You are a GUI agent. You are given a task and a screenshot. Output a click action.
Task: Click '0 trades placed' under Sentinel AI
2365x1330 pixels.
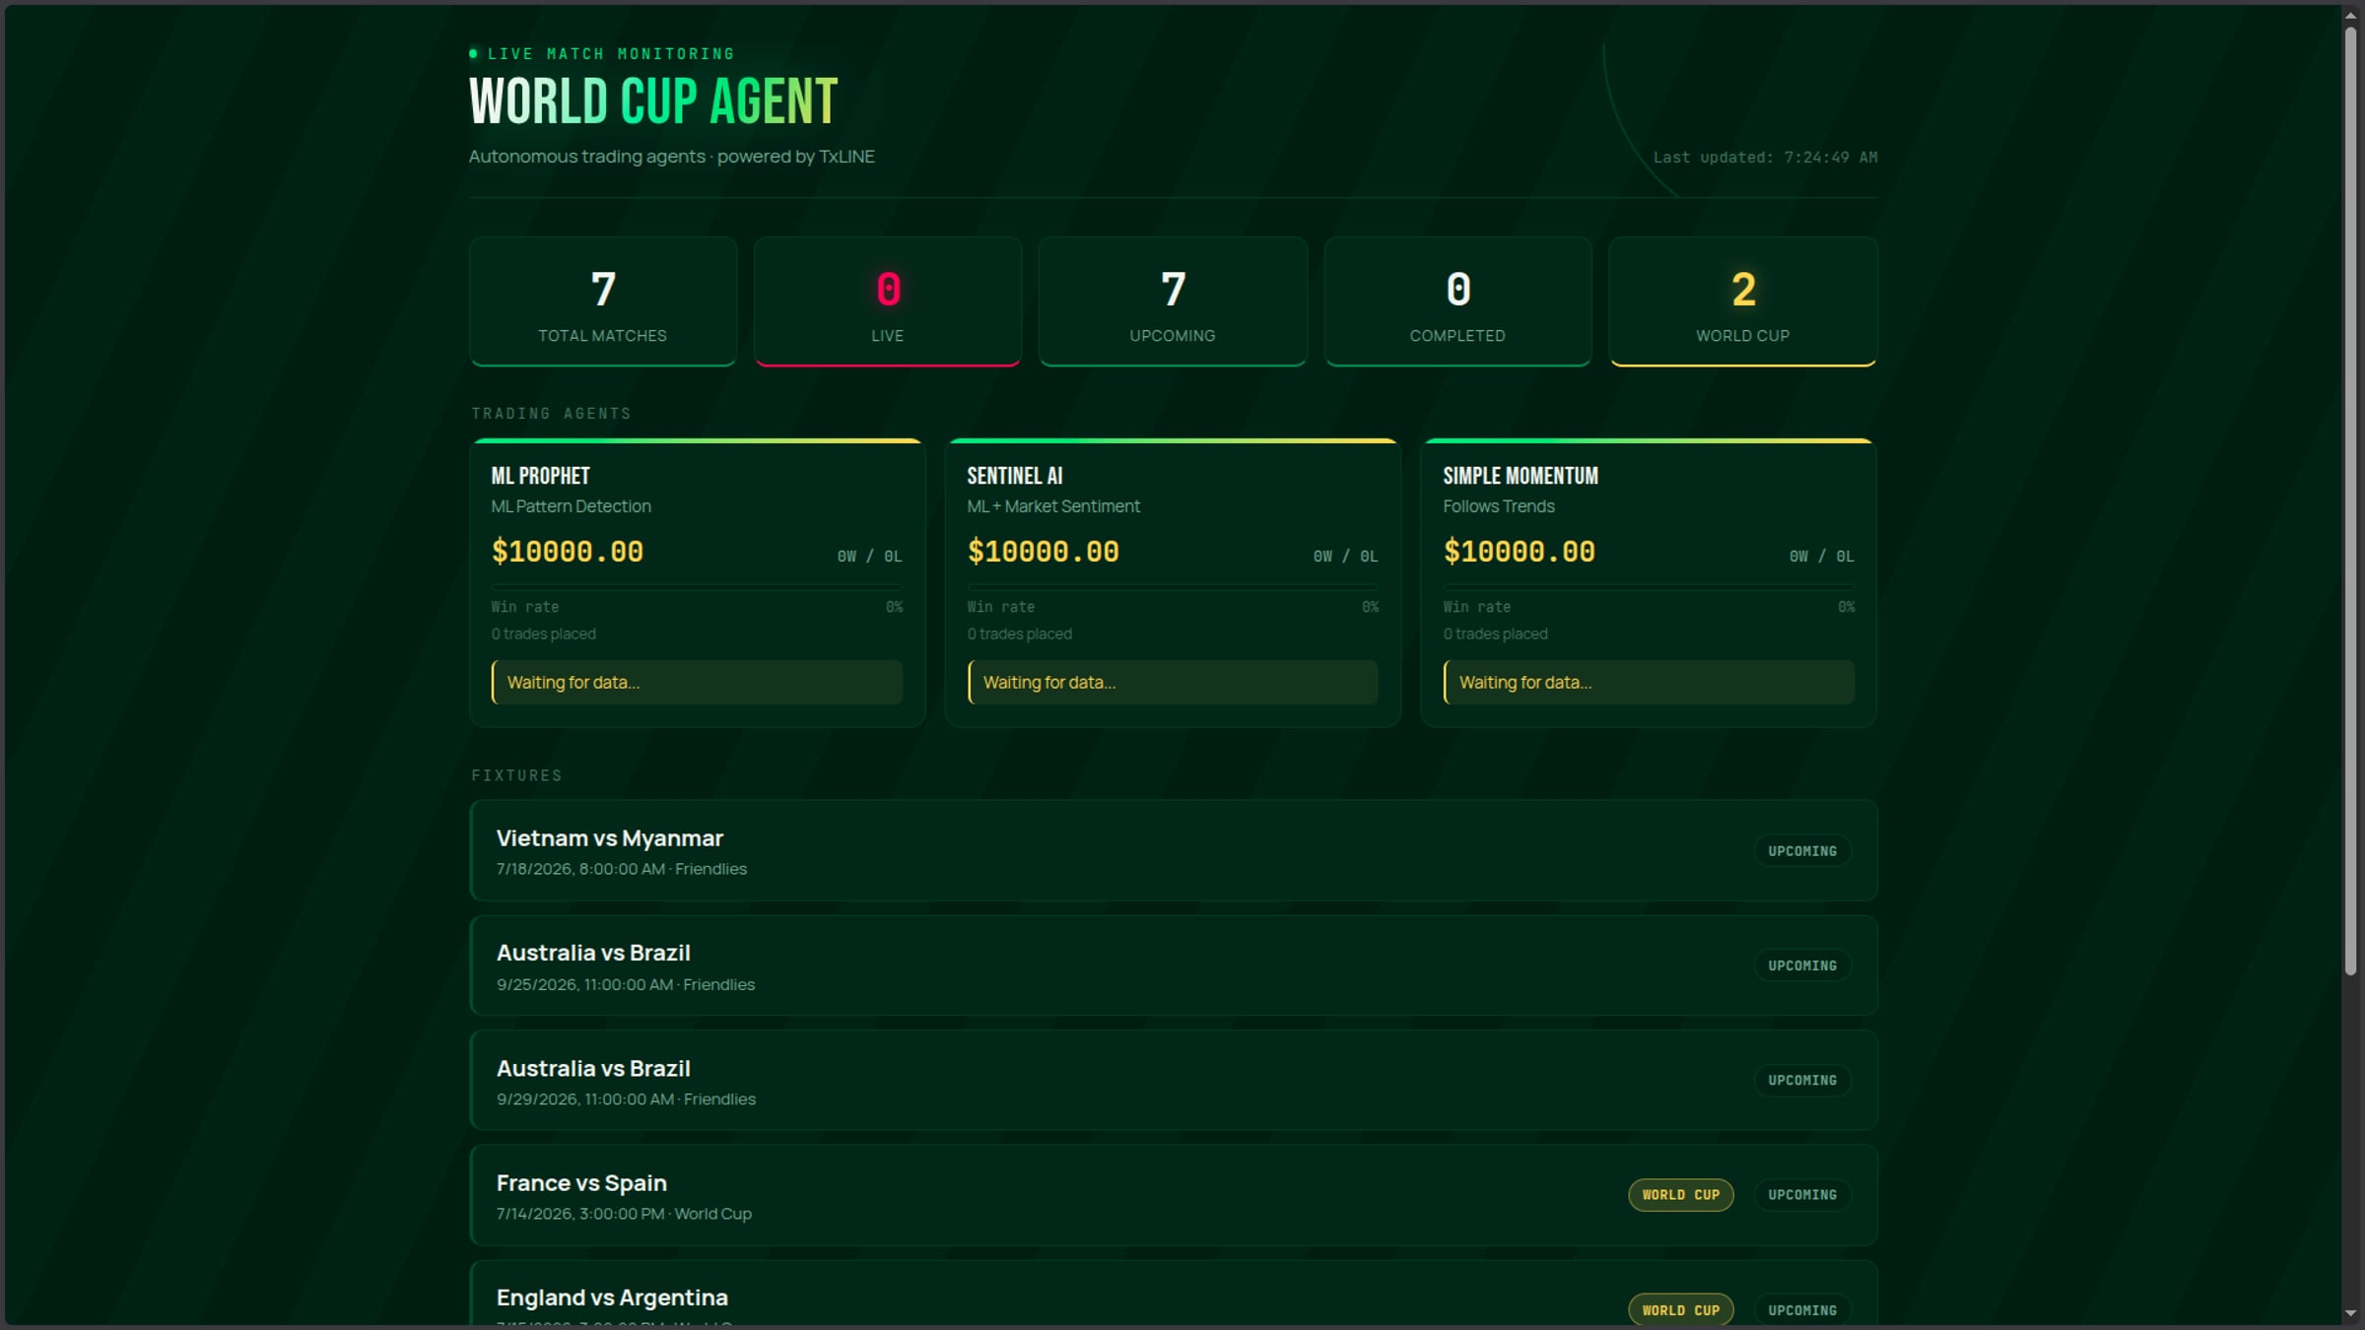coord(1019,634)
